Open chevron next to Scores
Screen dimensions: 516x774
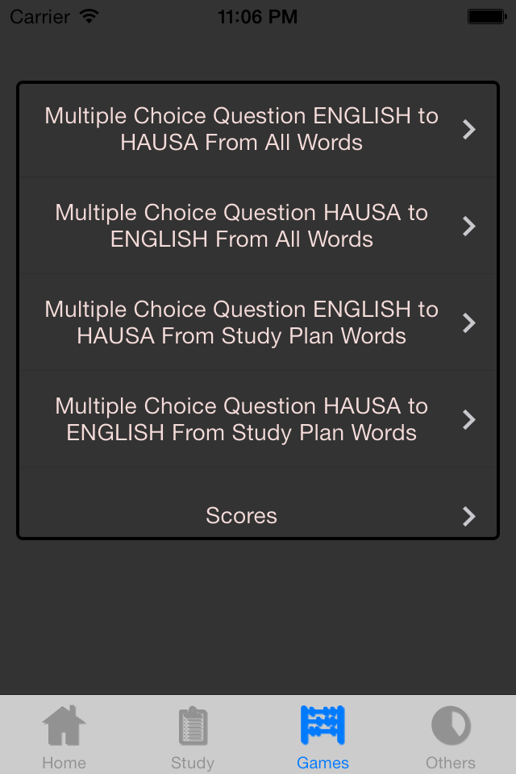tap(468, 516)
